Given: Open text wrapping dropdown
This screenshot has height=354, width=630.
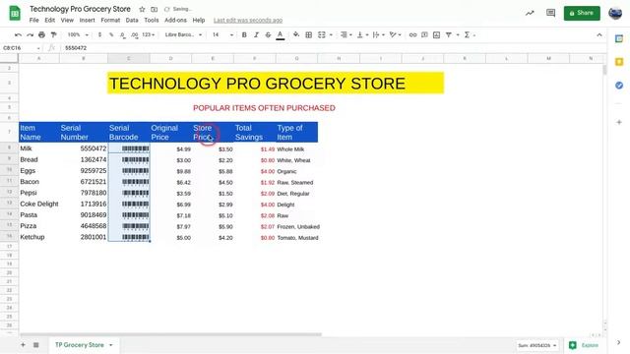Looking at the screenshot, I should [378, 35].
